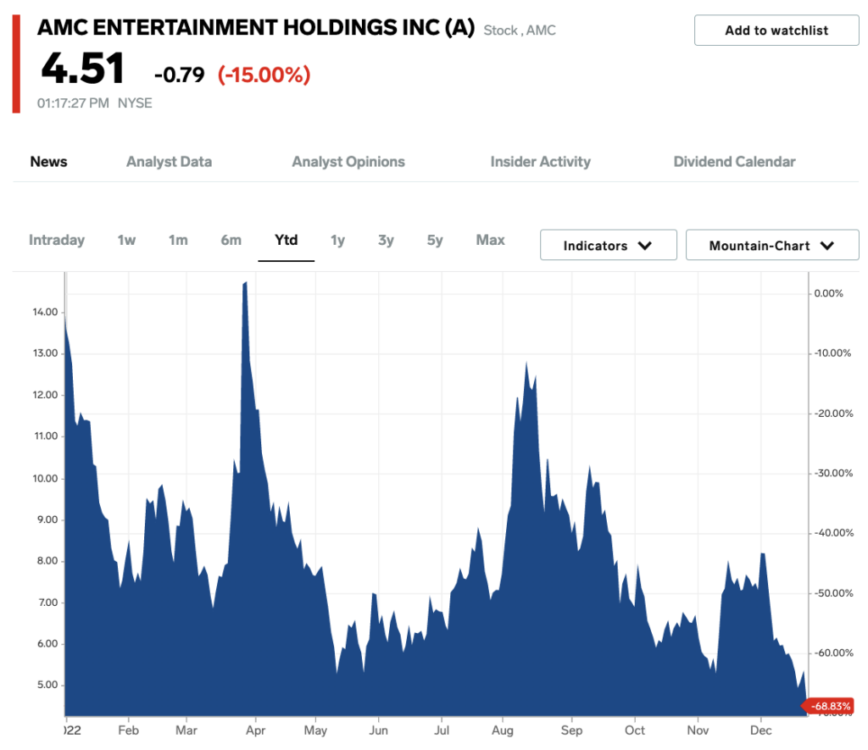Click the 01:17:27 PM timestamp
The width and height of the screenshot is (868, 750).
[73, 103]
